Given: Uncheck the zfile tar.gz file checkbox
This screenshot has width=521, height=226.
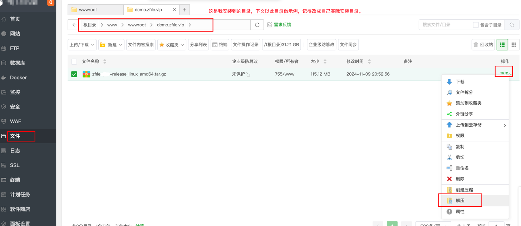Looking at the screenshot, I should [x=74, y=74].
